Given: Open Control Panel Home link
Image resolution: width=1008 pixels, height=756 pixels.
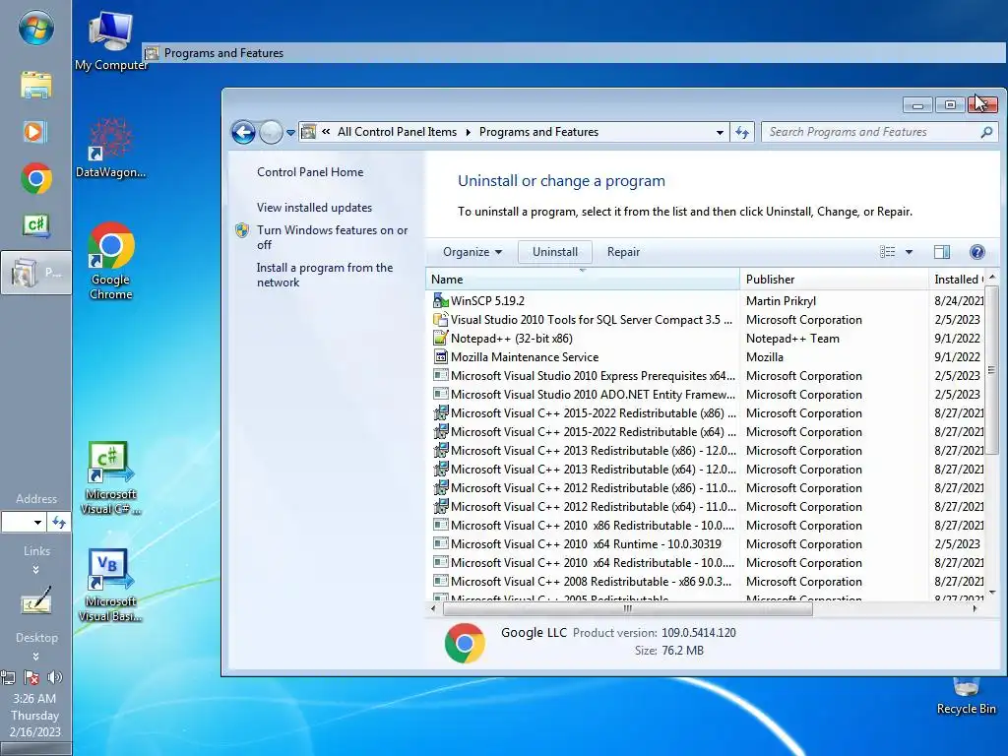Looking at the screenshot, I should click(x=310, y=172).
